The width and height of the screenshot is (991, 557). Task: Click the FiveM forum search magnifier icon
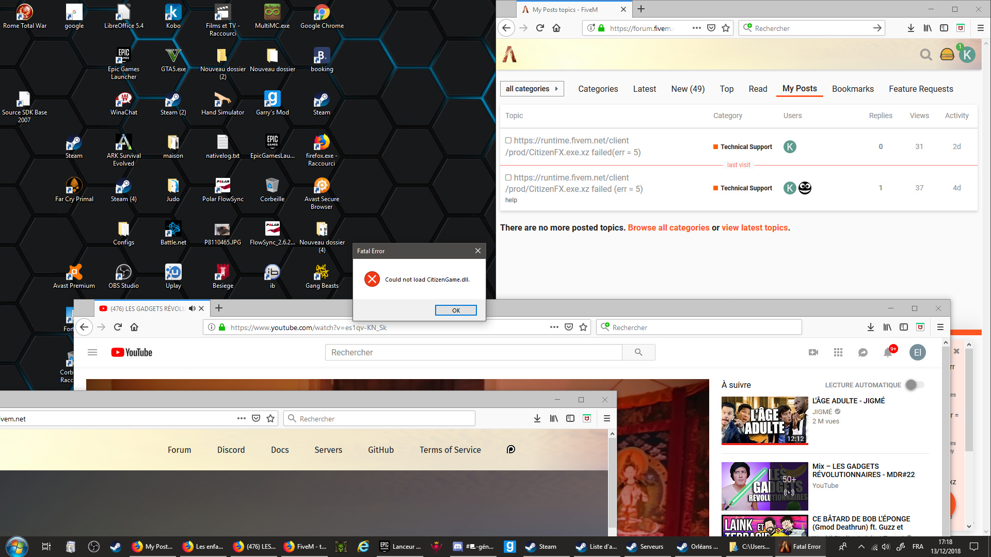coord(926,55)
